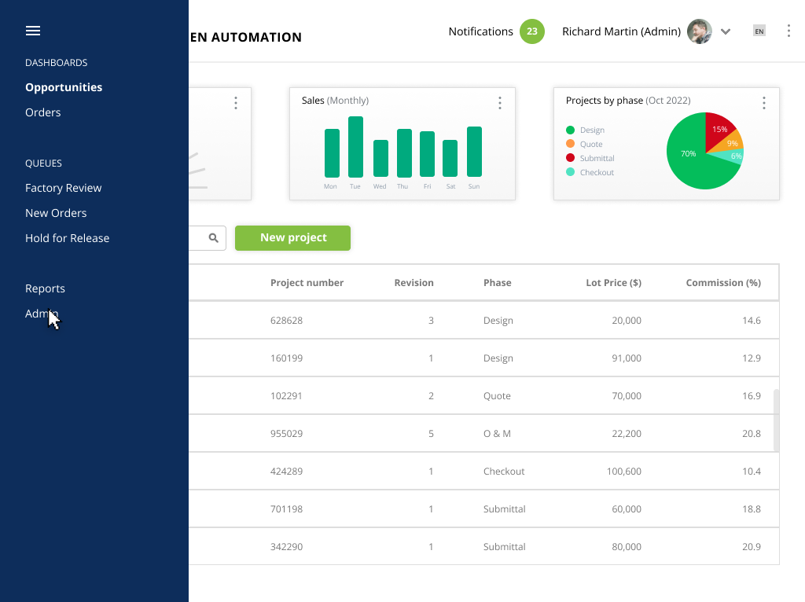Open Opportunities dashboard in sidebar
The width and height of the screenshot is (805, 602).
[x=64, y=87]
